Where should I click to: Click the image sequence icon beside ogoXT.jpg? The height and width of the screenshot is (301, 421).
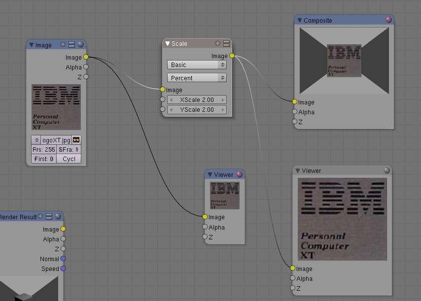pos(76,140)
